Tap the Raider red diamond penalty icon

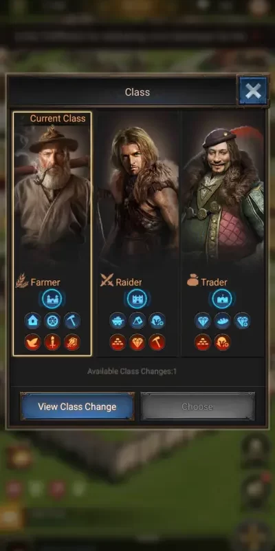tap(137, 342)
